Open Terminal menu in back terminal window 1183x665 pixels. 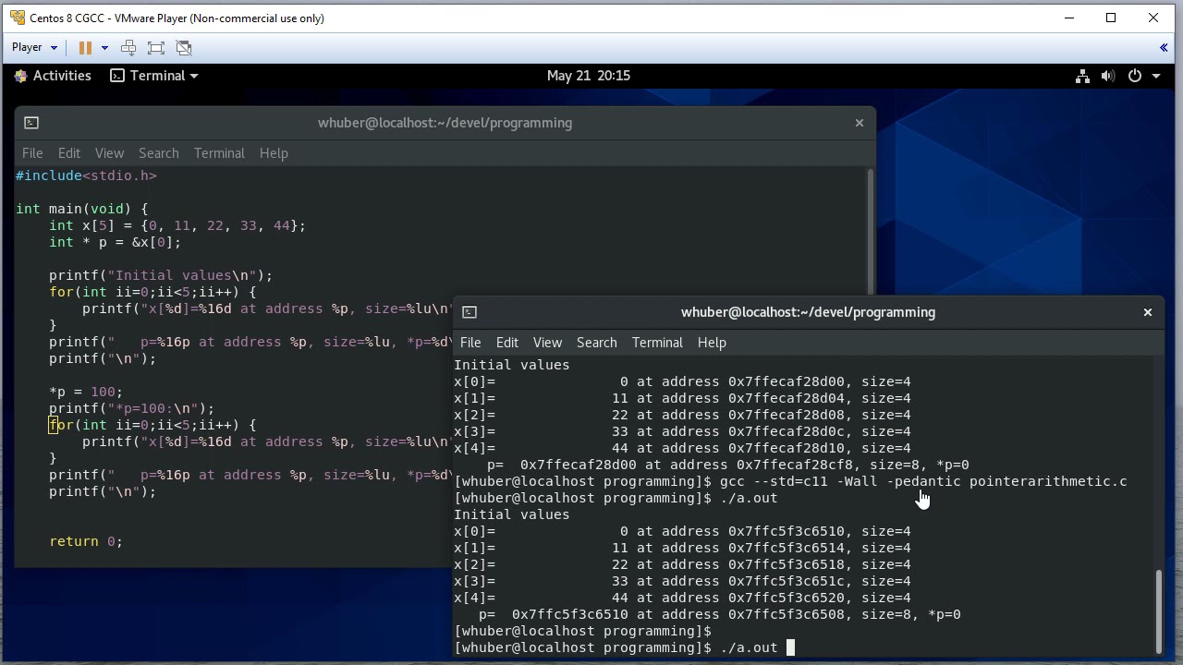(219, 153)
